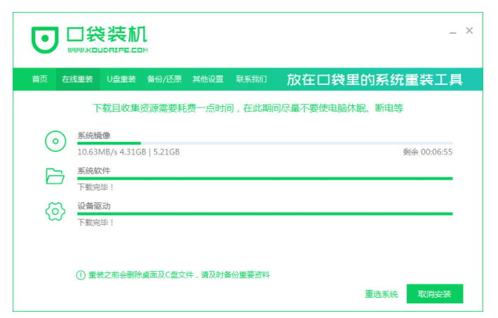Click the exclamation warning icon before 重装之前
Viewport: 498px width, 318px height.
click(x=81, y=275)
